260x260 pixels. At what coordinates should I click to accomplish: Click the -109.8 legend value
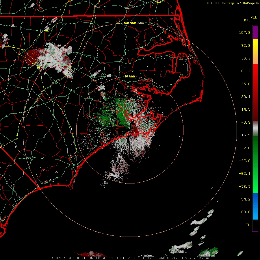pyautogui.click(x=244, y=212)
